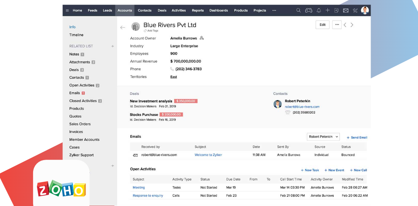
Task: Go to the Deals tab in navigation bar
Action: coord(162,10)
